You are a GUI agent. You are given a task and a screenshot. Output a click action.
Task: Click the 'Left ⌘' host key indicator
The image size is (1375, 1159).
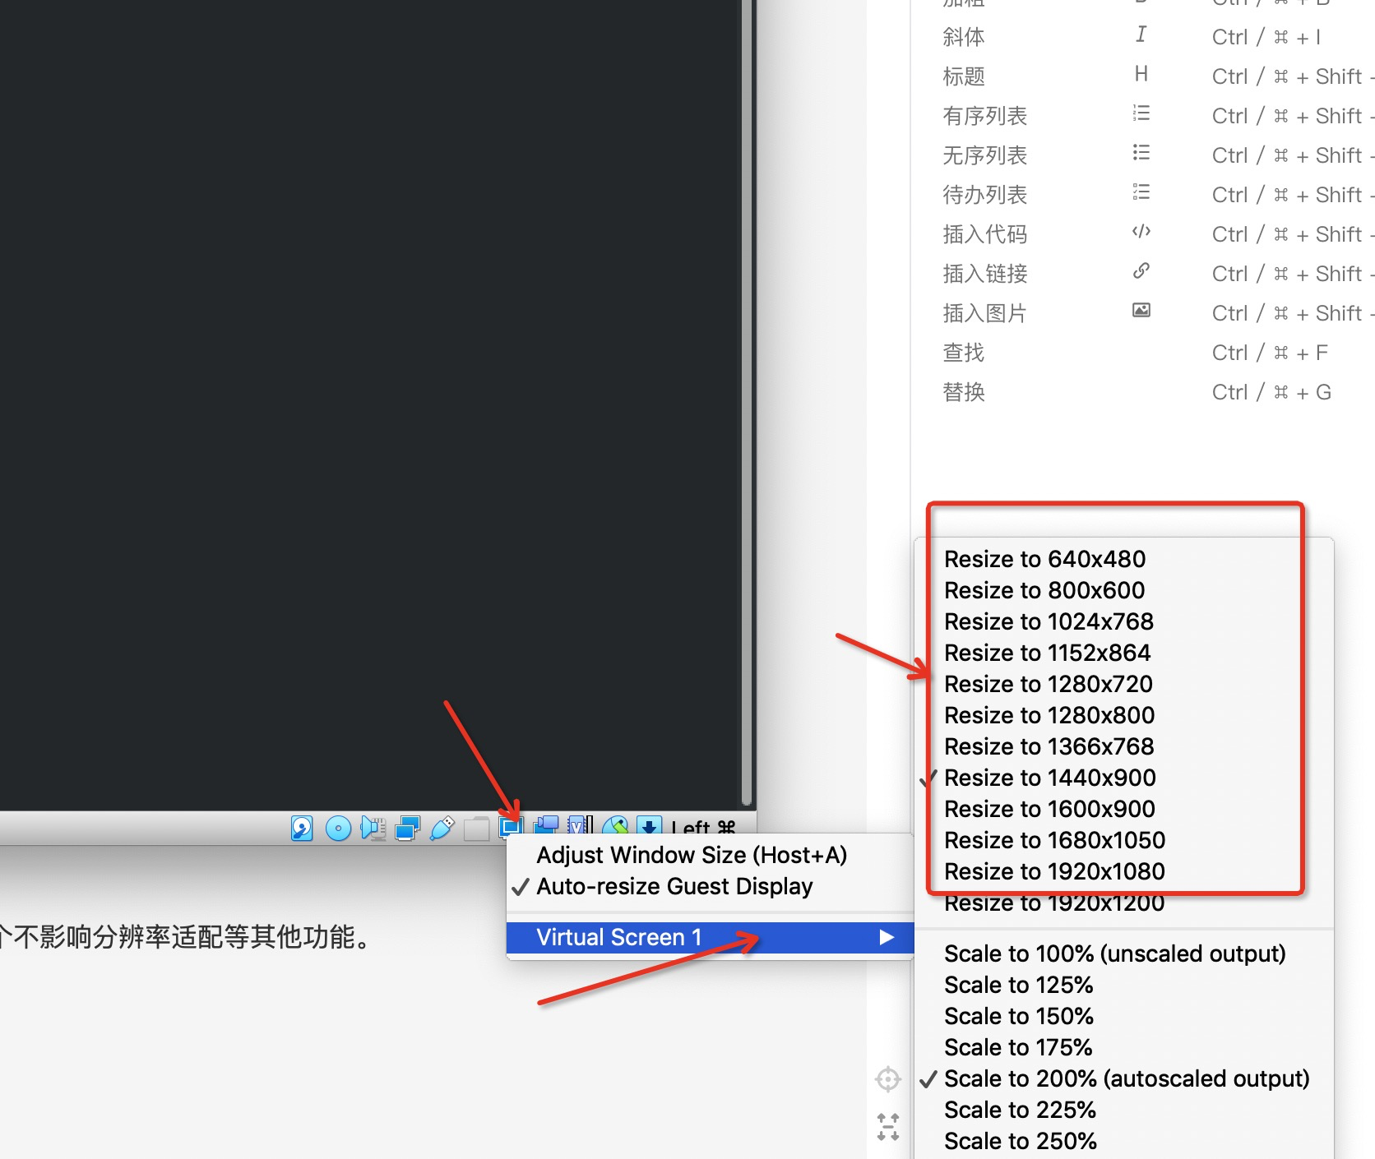pyautogui.click(x=703, y=826)
